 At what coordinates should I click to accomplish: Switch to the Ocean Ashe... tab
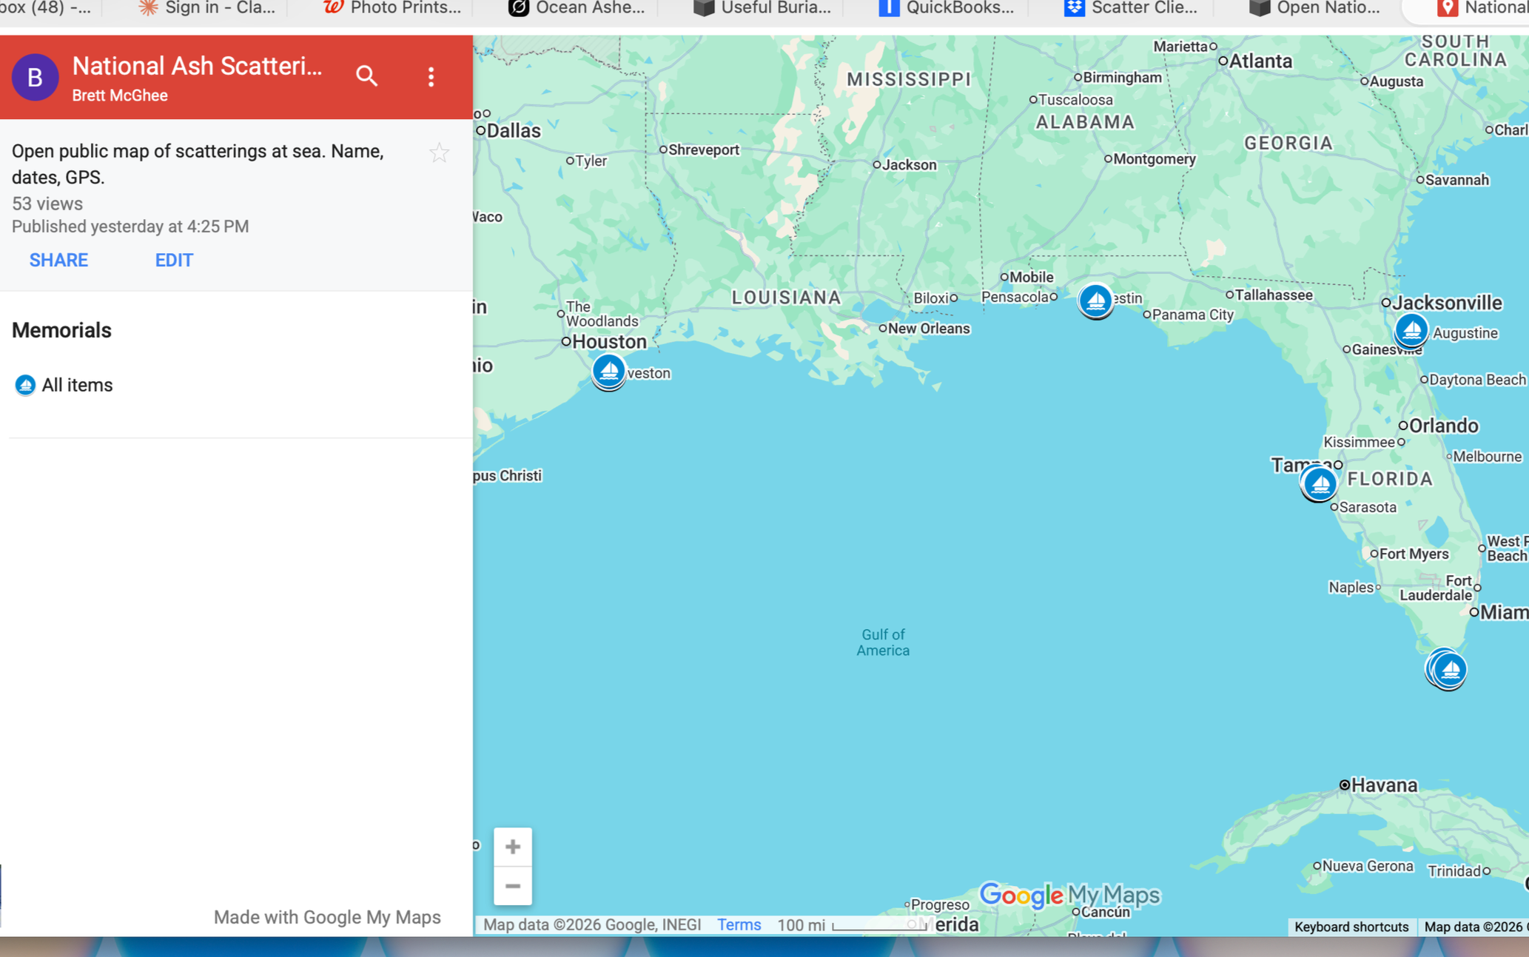point(577,8)
